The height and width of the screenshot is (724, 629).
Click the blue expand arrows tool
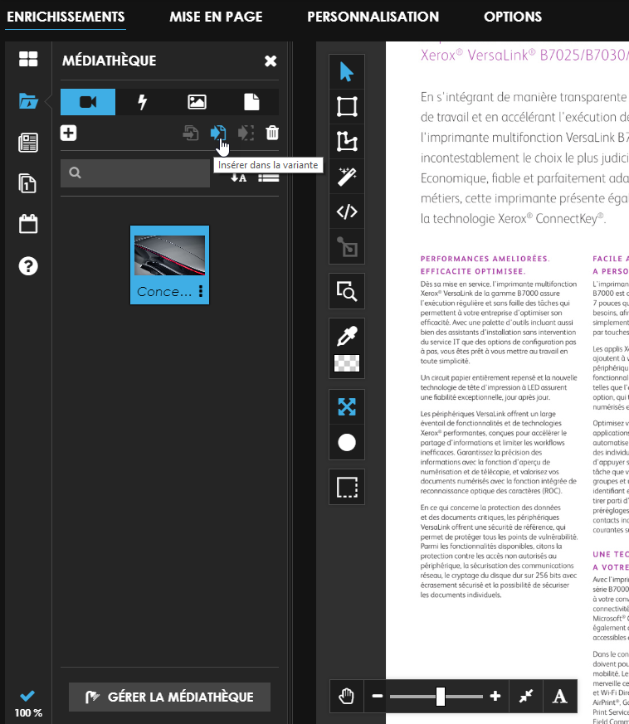click(347, 407)
